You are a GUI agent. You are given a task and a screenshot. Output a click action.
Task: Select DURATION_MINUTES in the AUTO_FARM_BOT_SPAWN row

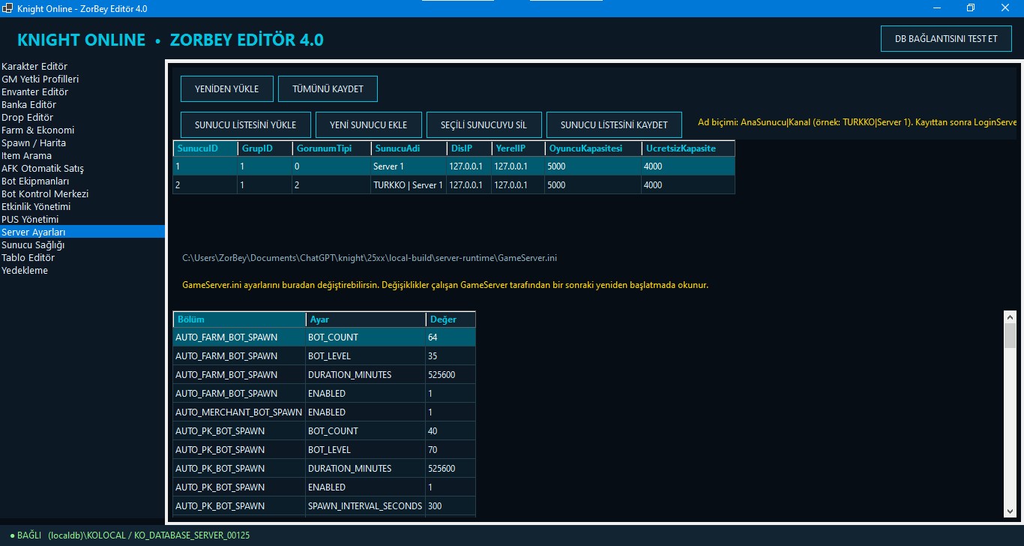pos(365,374)
